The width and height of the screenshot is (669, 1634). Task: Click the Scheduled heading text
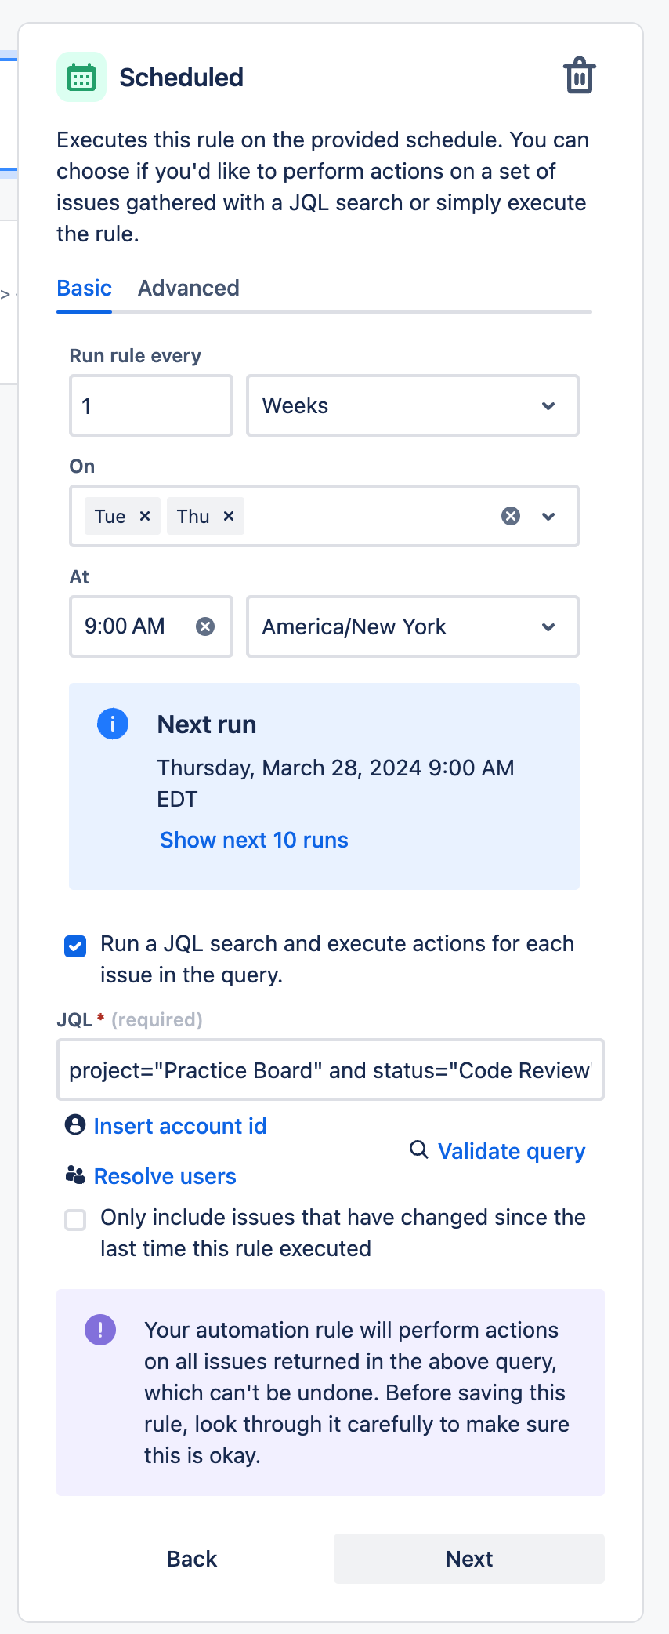click(x=181, y=77)
